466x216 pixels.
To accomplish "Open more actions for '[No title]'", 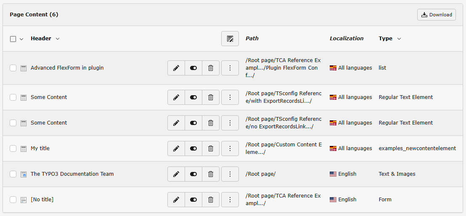I will point(230,200).
